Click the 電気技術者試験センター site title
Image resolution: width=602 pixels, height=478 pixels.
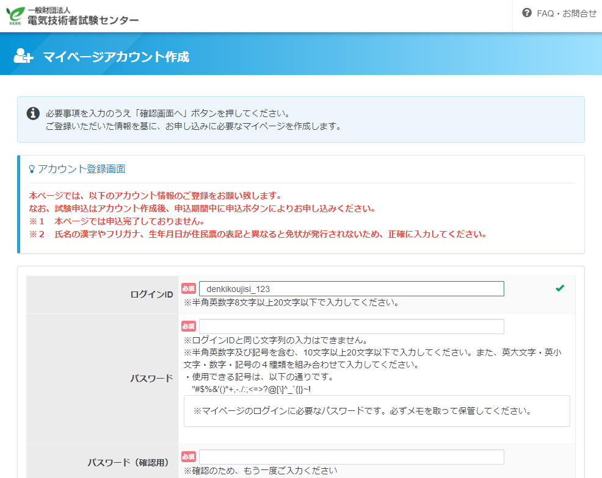[83, 20]
